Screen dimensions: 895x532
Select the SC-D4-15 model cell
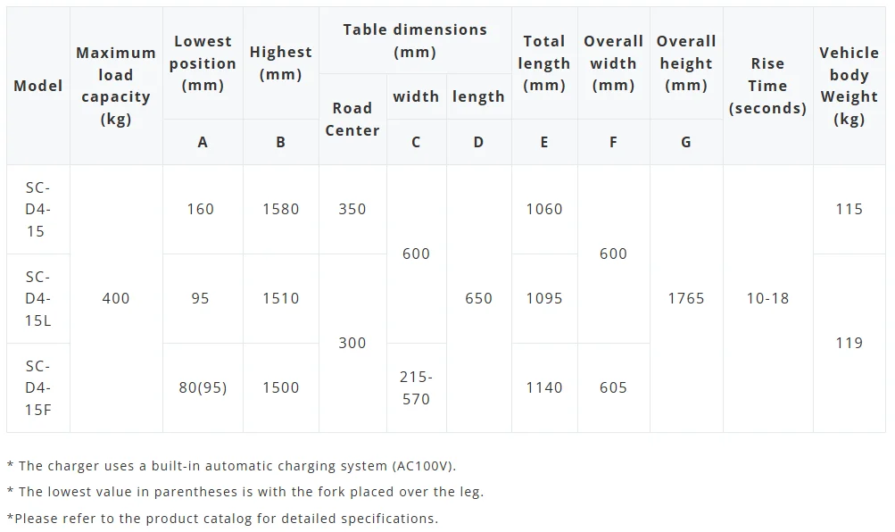pyautogui.click(x=38, y=210)
